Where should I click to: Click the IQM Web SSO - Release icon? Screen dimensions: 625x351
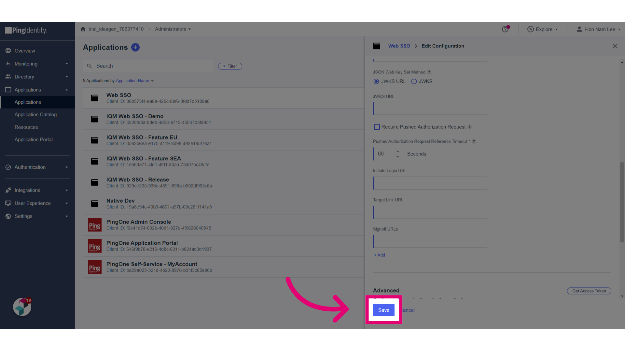tap(95, 182)
